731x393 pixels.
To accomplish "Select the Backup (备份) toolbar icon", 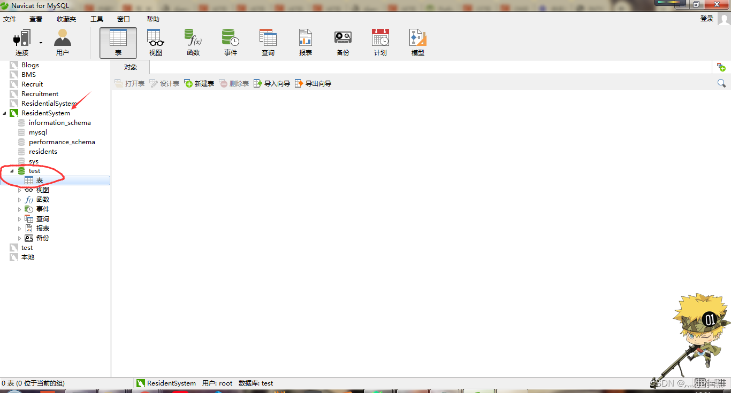I will point(343,43).
